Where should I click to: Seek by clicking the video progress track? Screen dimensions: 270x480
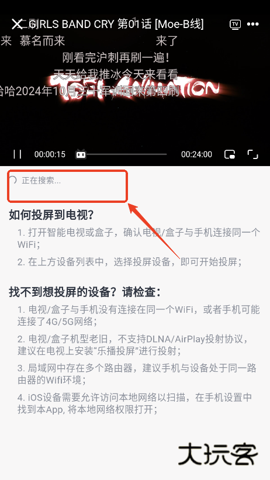[x=126, y=154]
